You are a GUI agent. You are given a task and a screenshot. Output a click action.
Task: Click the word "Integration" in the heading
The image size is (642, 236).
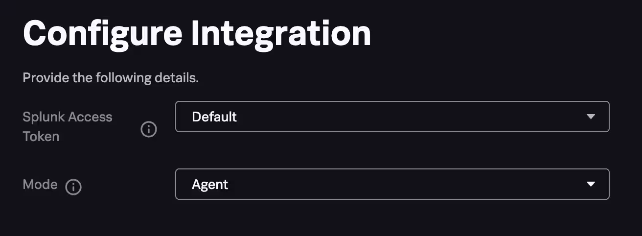281,33
